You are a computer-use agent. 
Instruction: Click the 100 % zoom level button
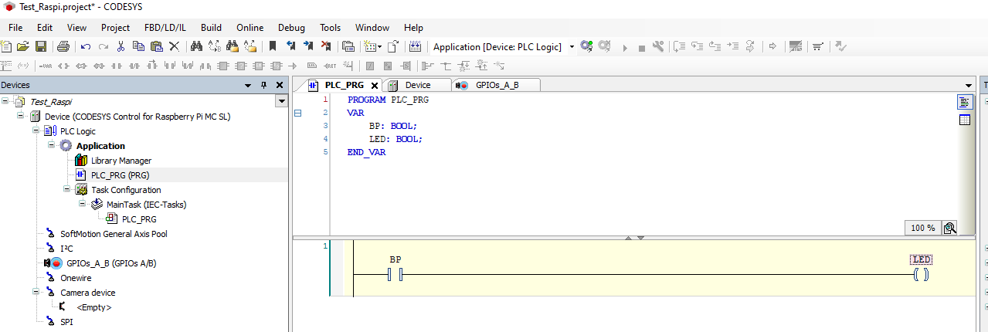[923, 228]
